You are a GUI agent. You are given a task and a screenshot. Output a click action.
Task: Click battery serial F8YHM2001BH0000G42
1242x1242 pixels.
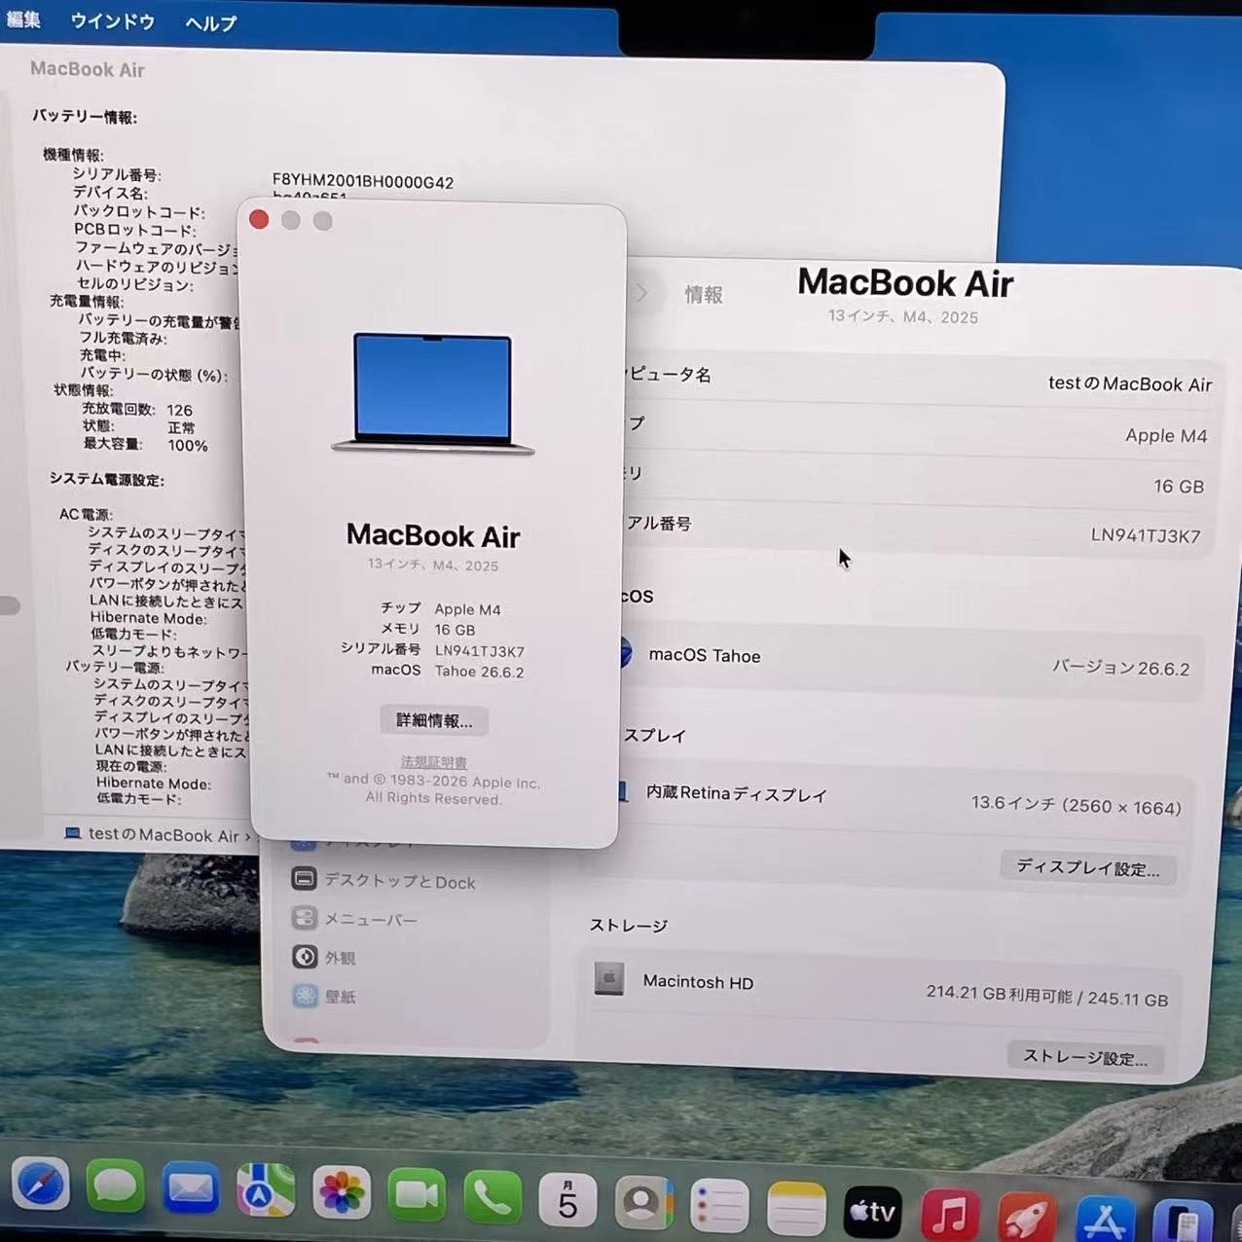tap(363, 181)
